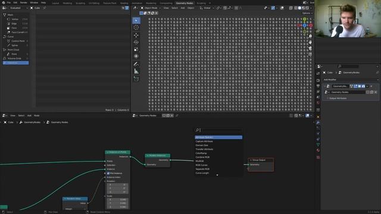The height and width of the screenshot is (214, 381).
Task: Choose ColorRamp in search results
Action: (218, 153)
